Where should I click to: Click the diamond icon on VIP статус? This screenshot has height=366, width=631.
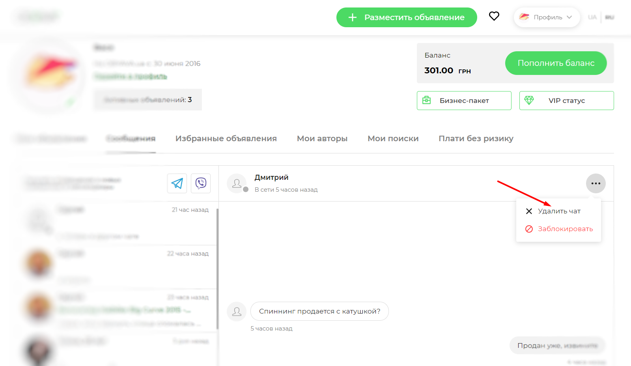pos(529,101)
